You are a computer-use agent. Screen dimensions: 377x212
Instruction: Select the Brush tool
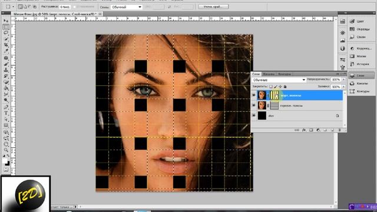coord(6,64)
